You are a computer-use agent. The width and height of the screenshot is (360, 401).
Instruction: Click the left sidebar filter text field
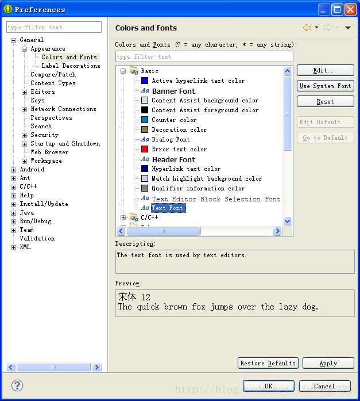[54, 27]
